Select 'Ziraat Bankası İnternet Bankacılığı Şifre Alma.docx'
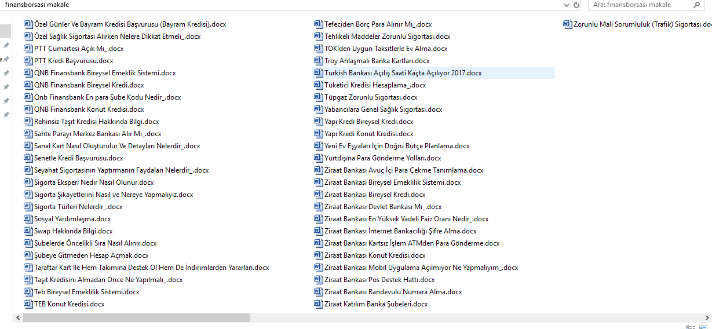This screenshot has width=712, height=329. click(400, 231)
